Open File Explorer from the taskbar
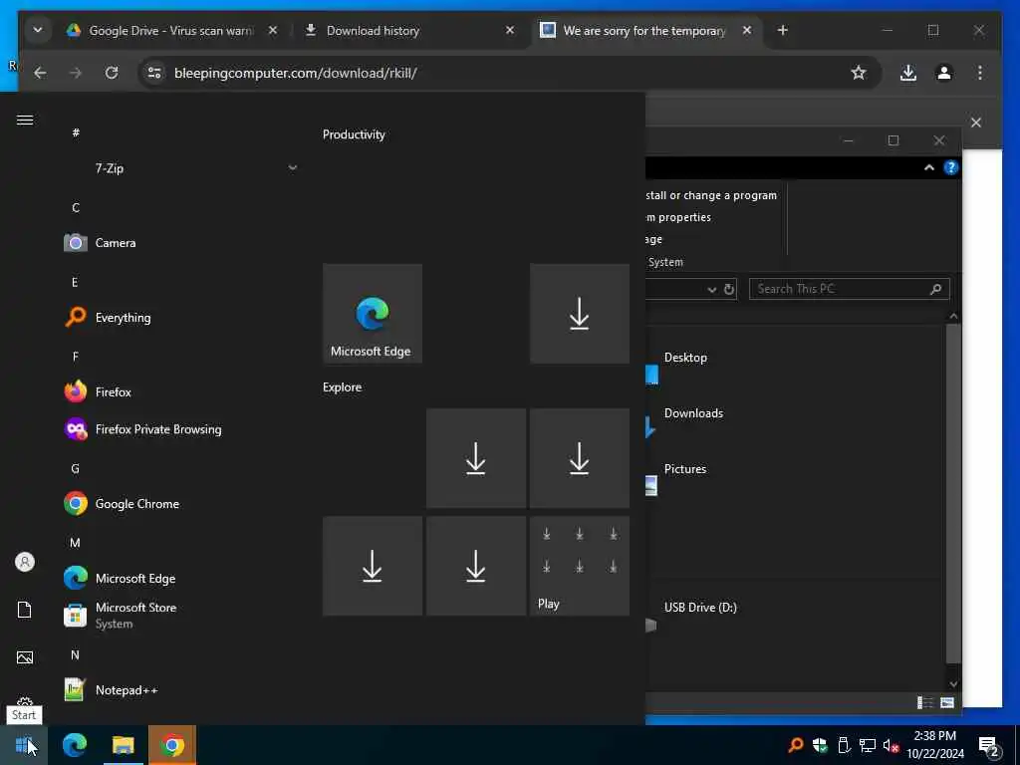 [x=123, y=745]
